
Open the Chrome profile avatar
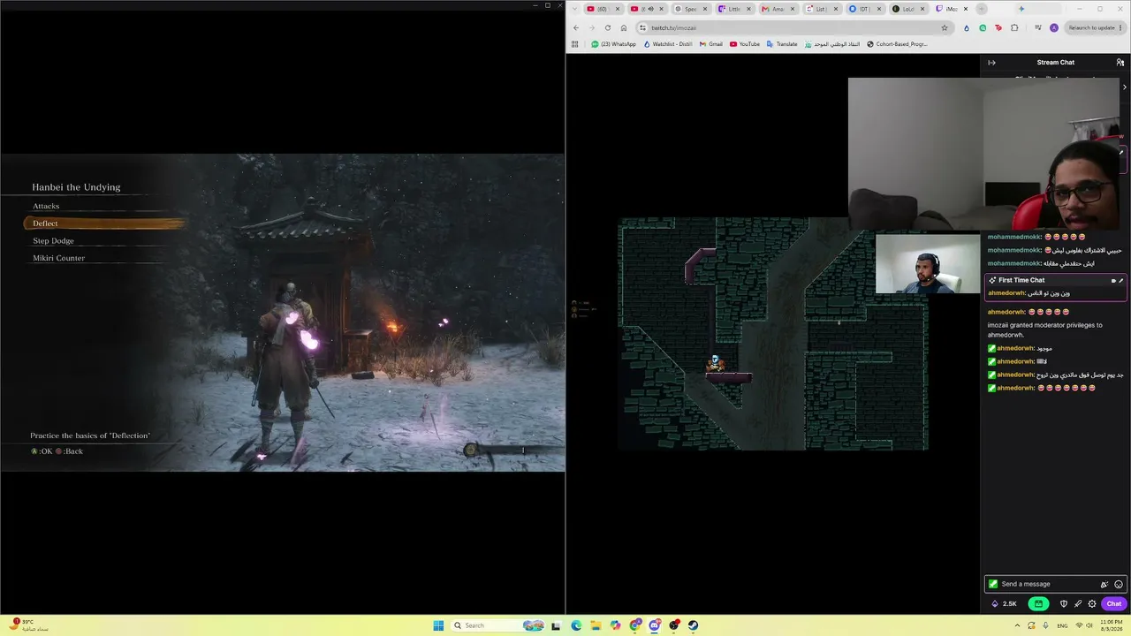pos(1054,27)
